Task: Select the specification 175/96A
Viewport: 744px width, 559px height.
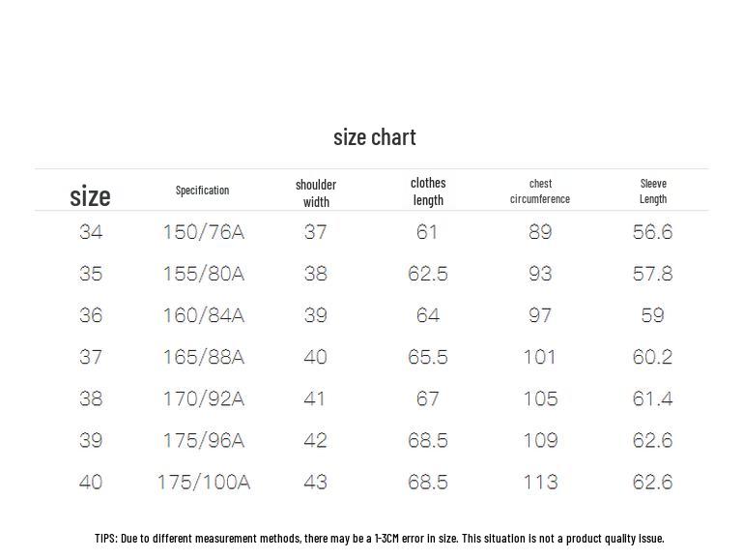Action: (204, 441)
